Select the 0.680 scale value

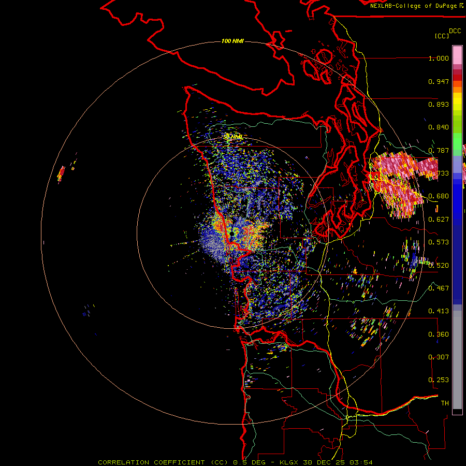(x=439, y=196)
